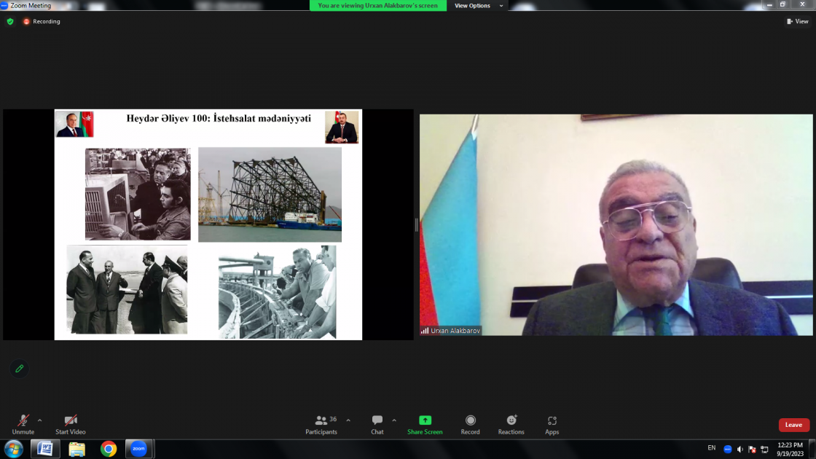Click the shared Heydər Əliyev slide
This screenshot has width=816, height=459.
(x=208, y=224)
